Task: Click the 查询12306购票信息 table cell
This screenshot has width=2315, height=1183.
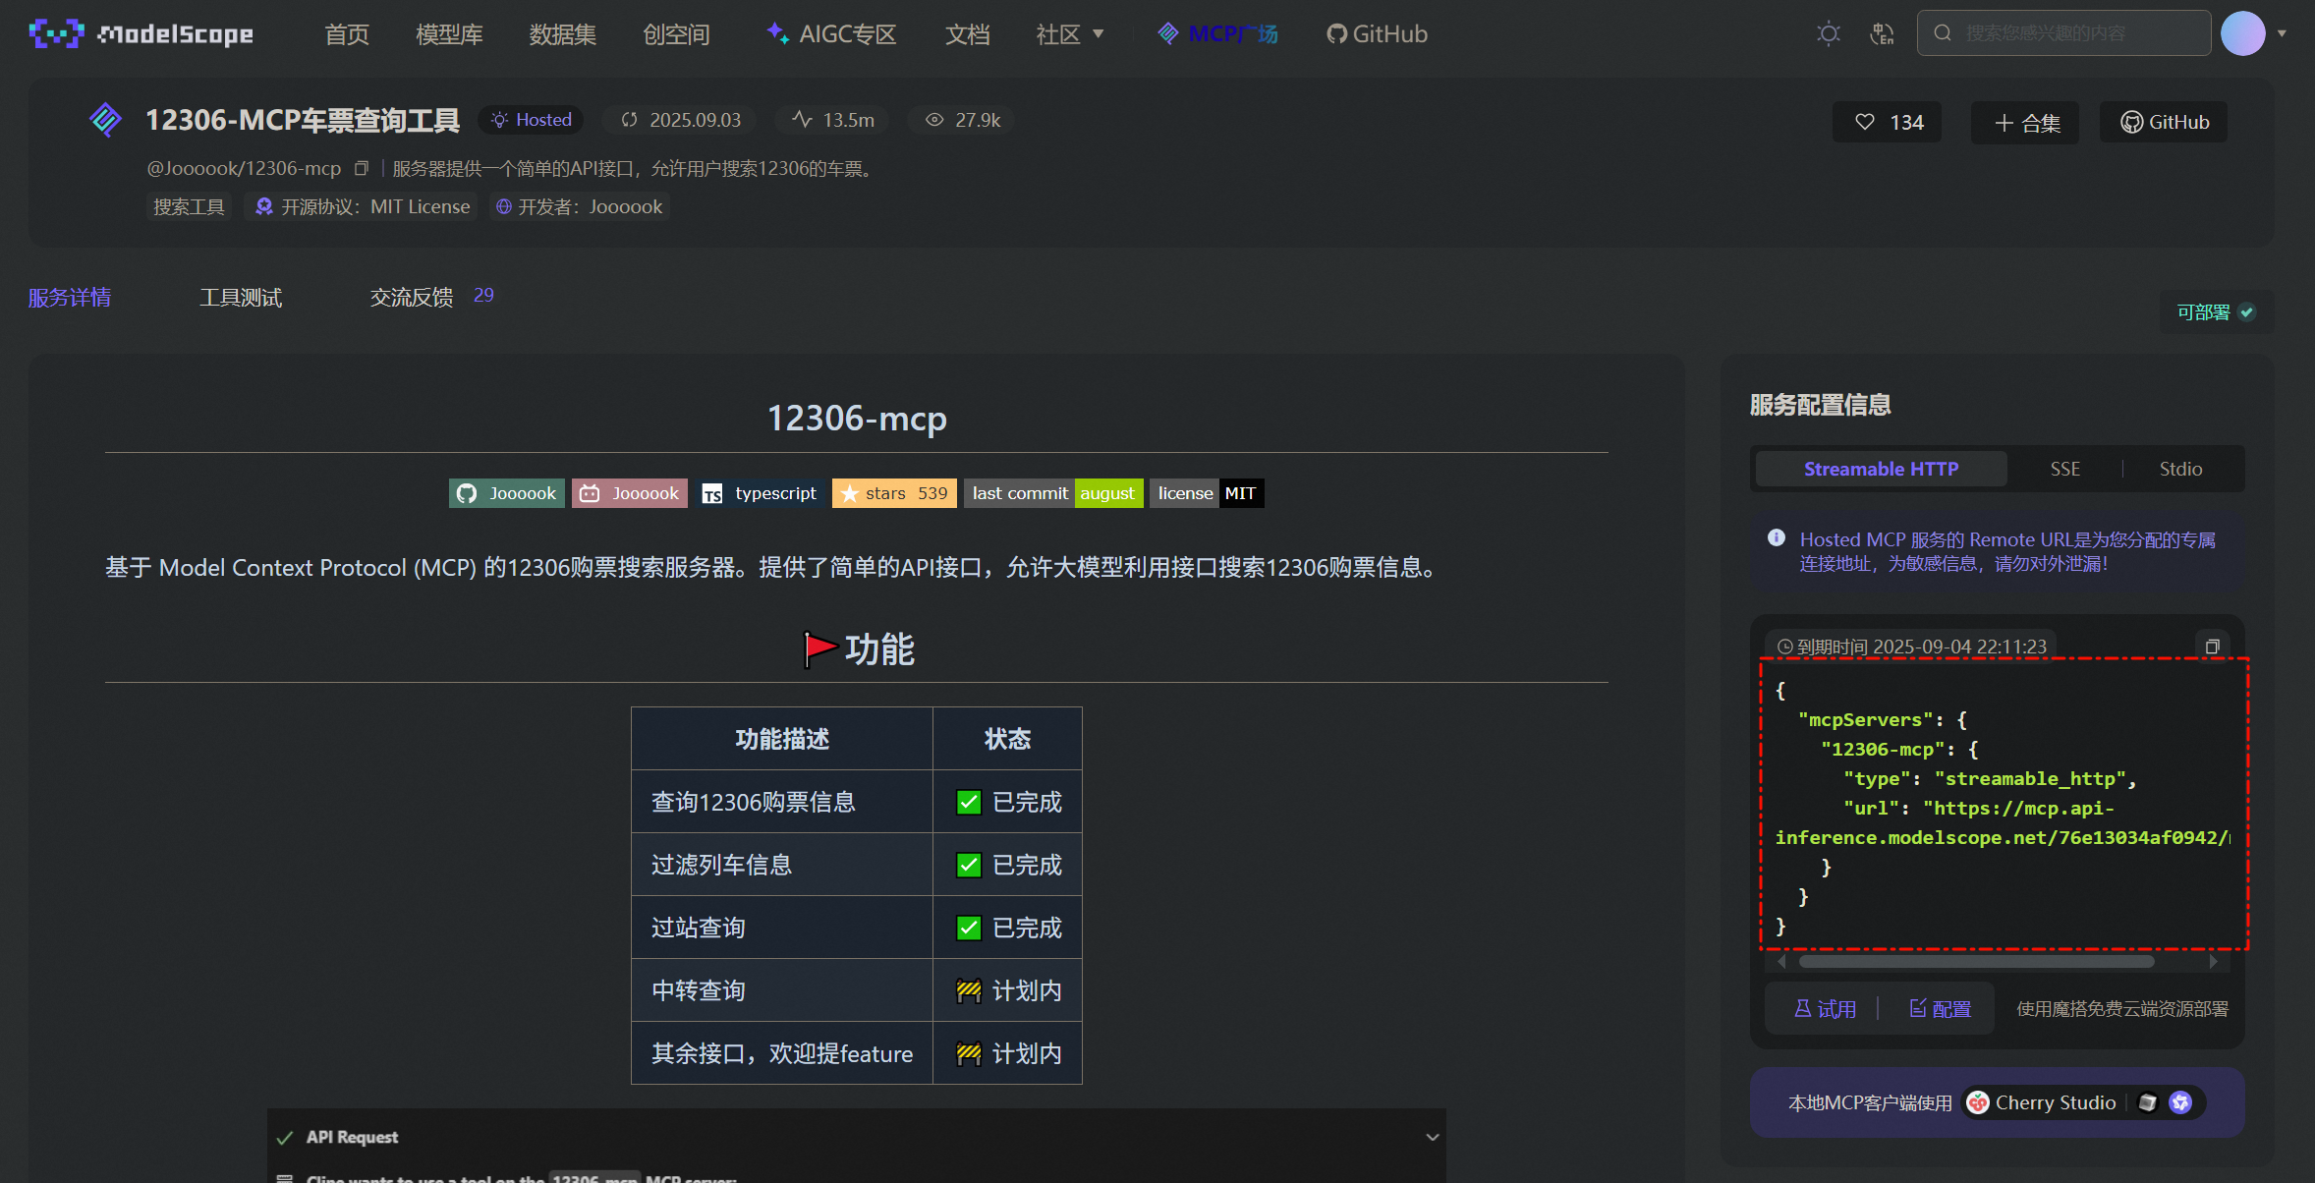Action: coord(781,802)
